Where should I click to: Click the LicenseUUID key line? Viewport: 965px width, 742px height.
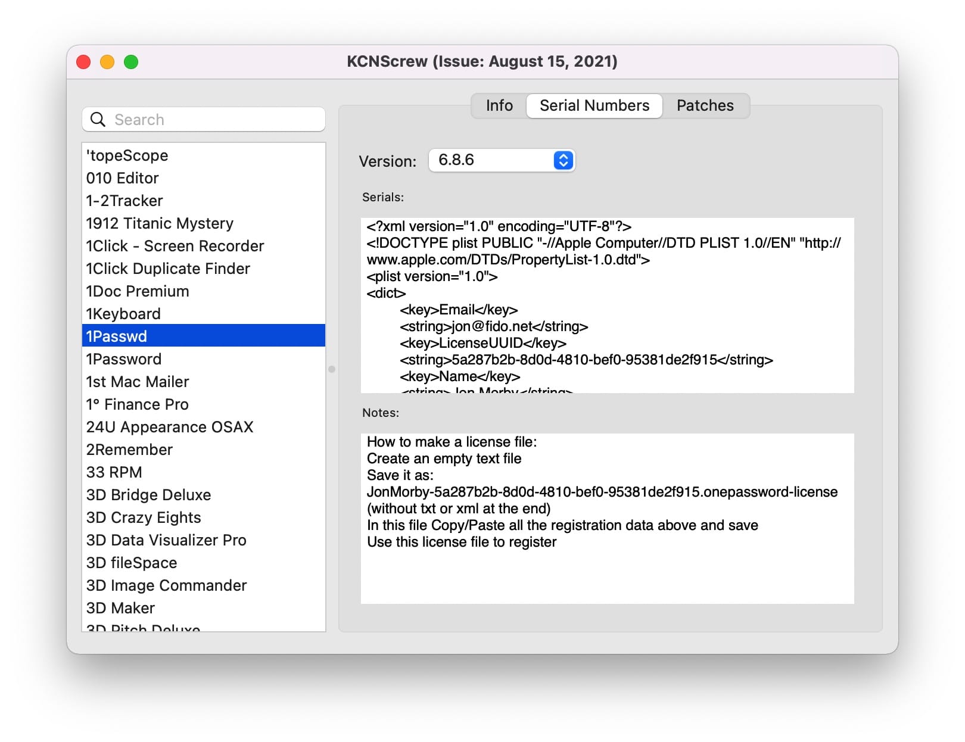[x=483, y=343]
